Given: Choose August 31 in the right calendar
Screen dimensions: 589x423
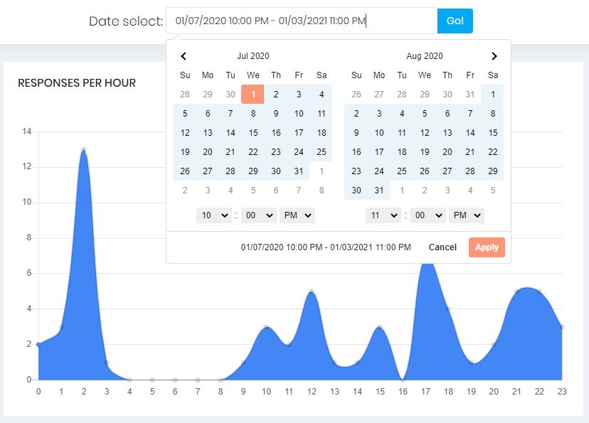Looking at the screenshot, I should 379,191.
